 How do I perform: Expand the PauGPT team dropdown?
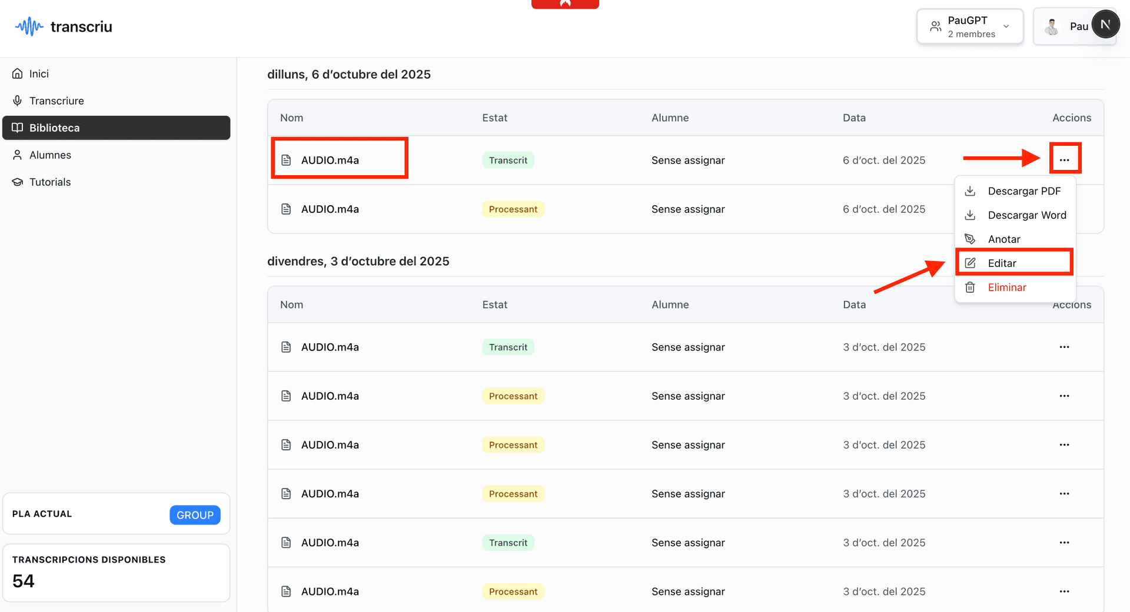click(969, 26)
